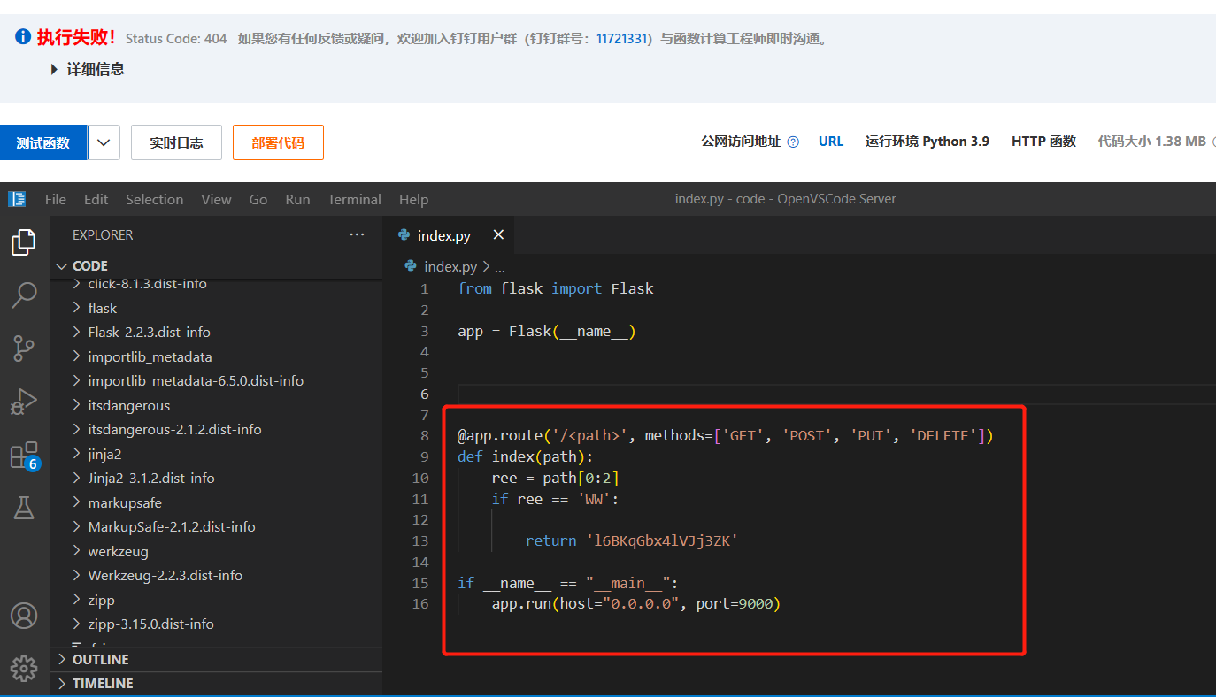Click the breadcrumb ellipsis after index.py
The height and width of the screenshot is (697, 1216).
500,267
